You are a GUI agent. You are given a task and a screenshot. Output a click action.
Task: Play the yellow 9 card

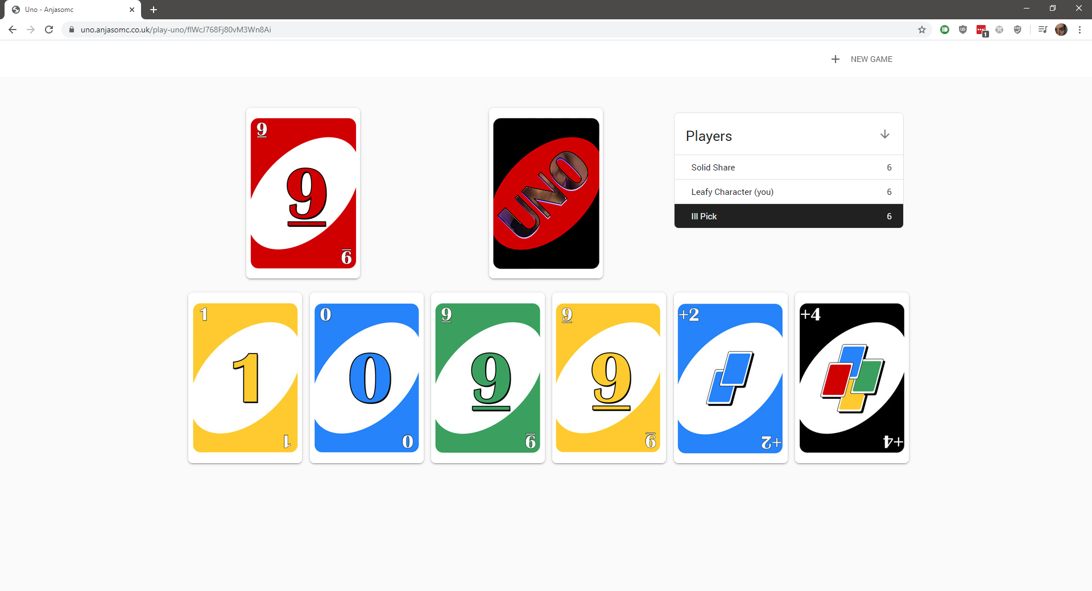point(609,378)
